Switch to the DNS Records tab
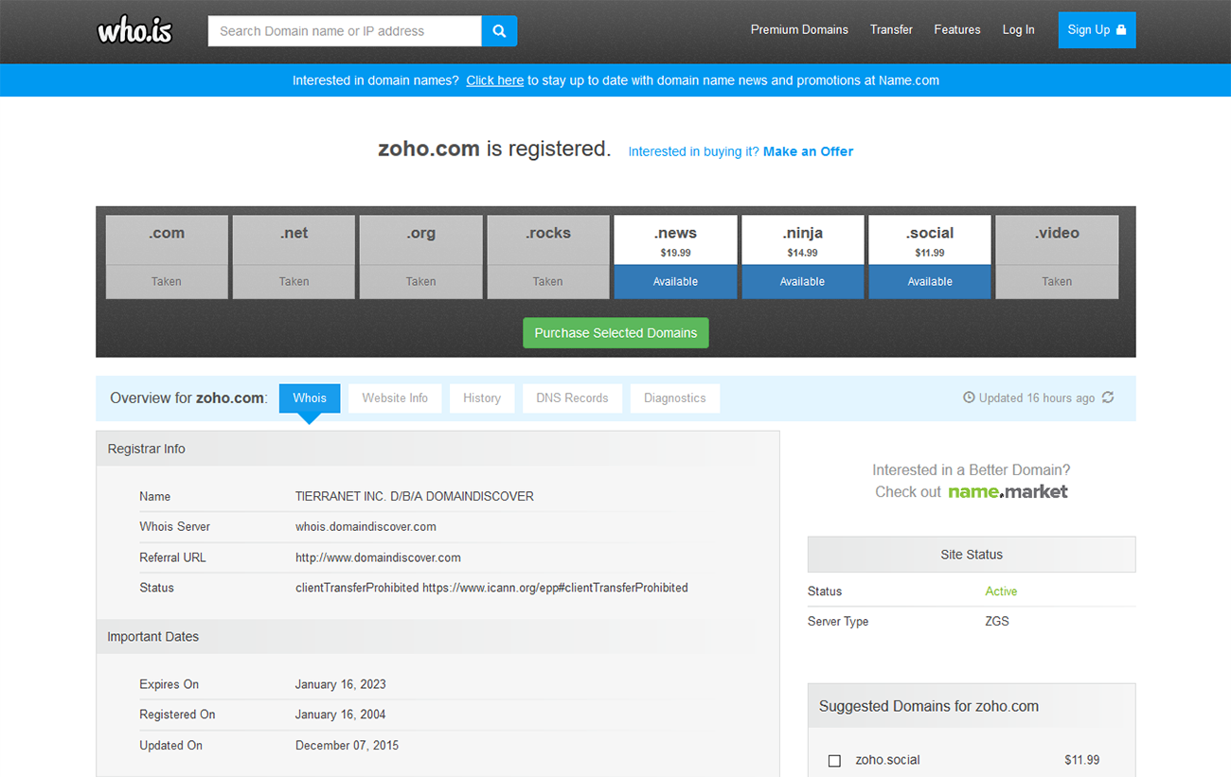The image size is (1231, 777). click(x=572, y=397)
